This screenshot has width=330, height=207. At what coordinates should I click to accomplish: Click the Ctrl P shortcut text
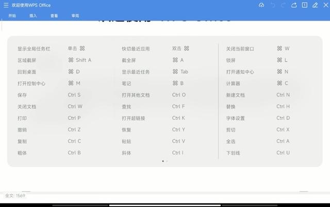click(x=74, y=118)
